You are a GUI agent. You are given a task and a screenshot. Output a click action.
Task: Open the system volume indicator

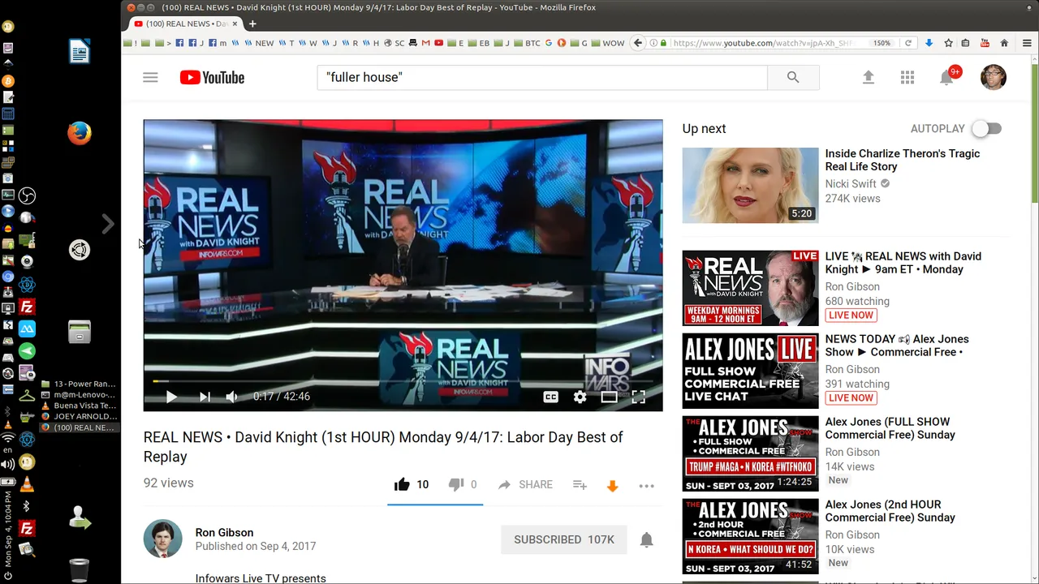pos(7,464)
